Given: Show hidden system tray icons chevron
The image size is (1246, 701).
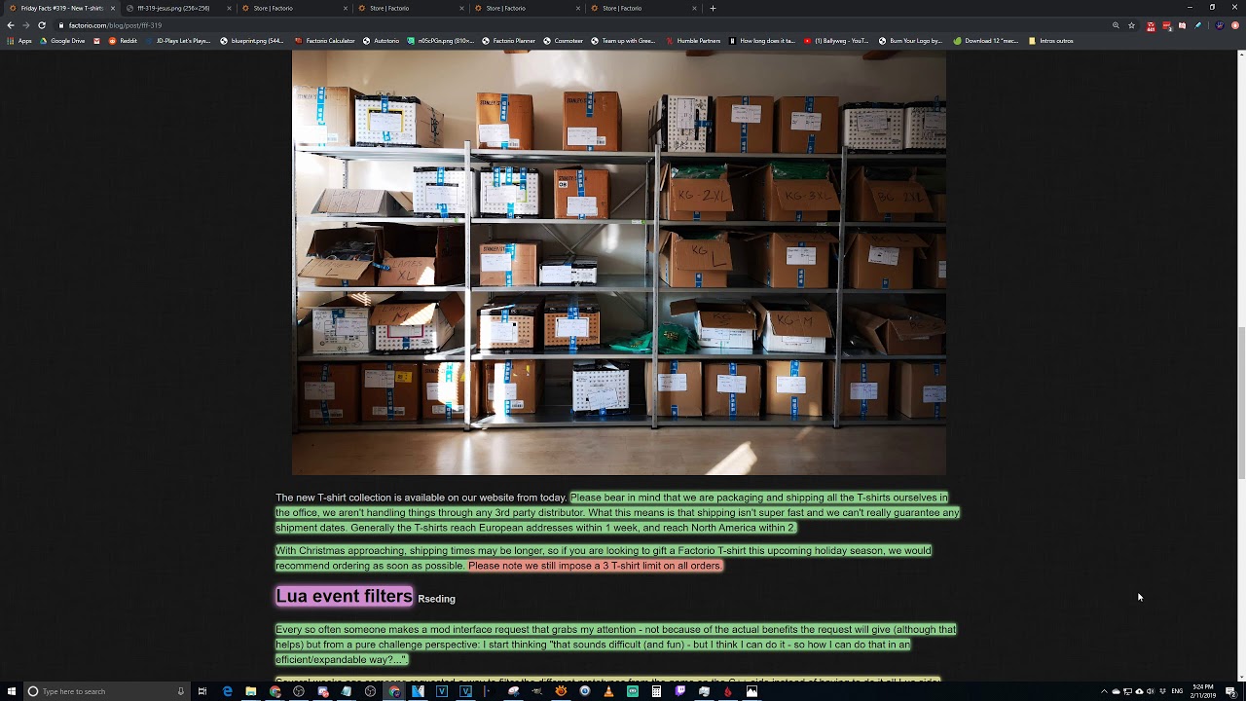Looking at the screenshot, I should [1104, 691].
